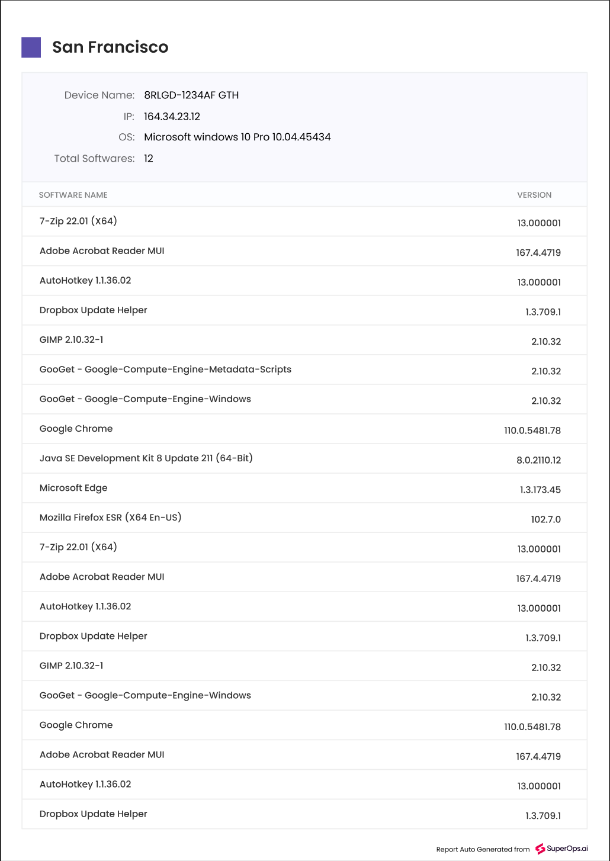Select Microsoft windows 10 Pro 10.04.45434

[237, 137]
